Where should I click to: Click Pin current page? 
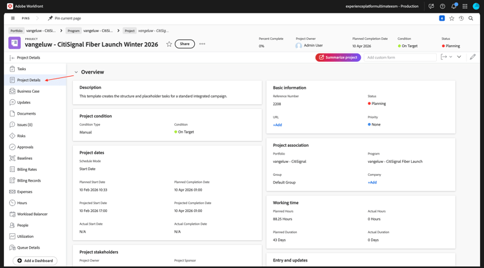point(68,18)
